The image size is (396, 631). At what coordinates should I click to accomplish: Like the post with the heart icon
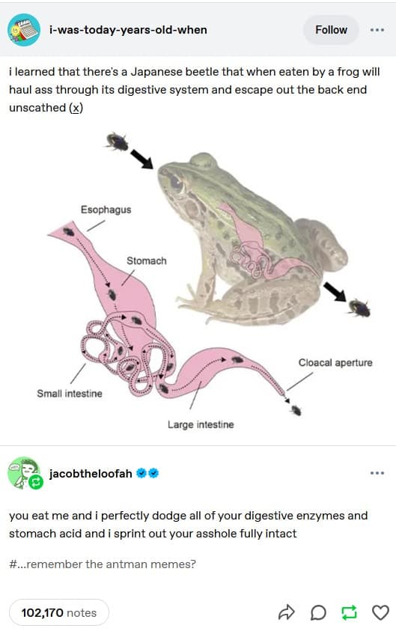[380, 612]
